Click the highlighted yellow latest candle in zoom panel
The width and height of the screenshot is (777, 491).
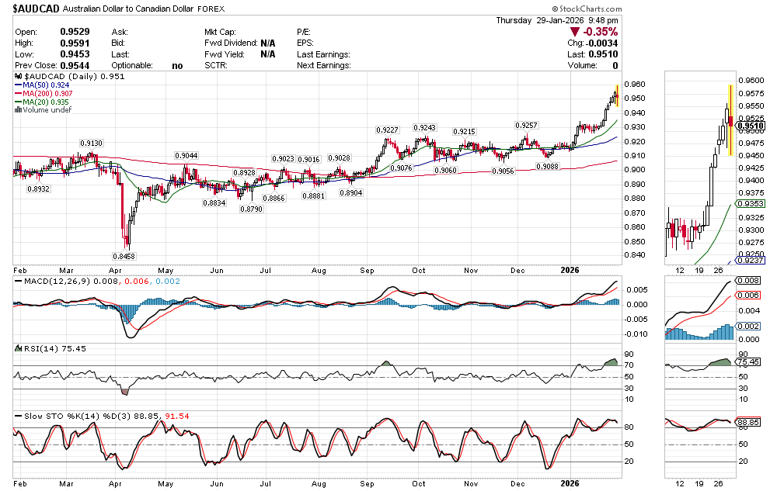point(730,120)
